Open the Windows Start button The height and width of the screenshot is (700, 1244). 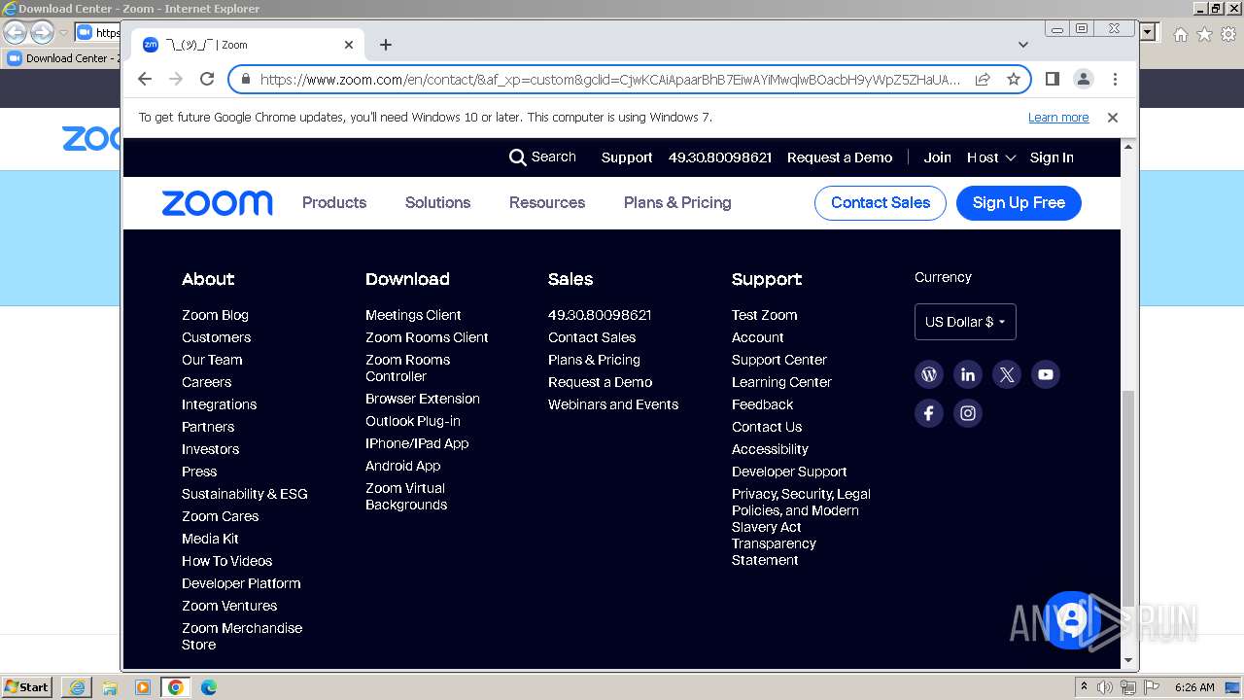click(26, 686)
